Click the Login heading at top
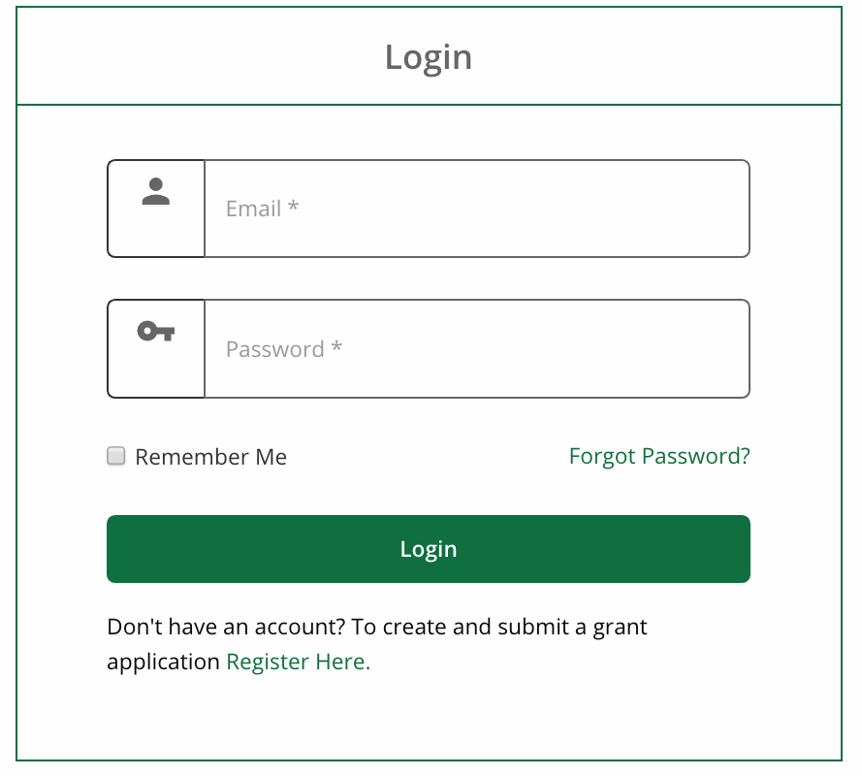Viewport: 862px width, 776px height. tap(429, 57)
